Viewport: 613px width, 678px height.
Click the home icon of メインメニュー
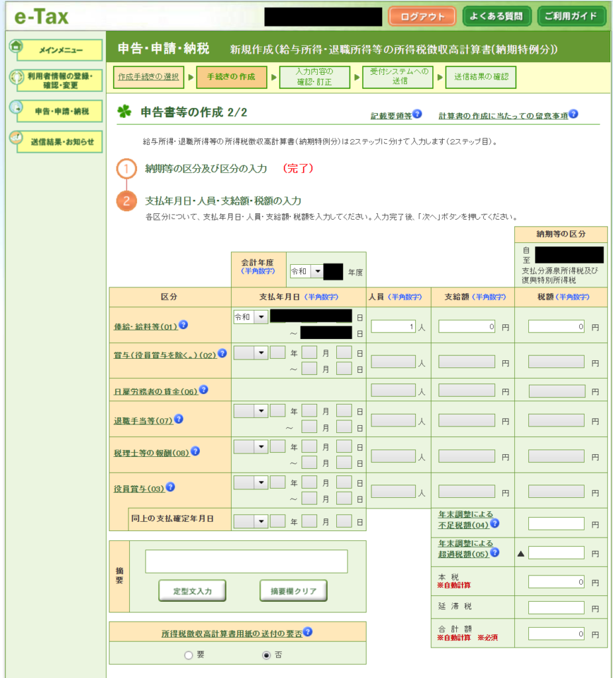coord(16,46)
